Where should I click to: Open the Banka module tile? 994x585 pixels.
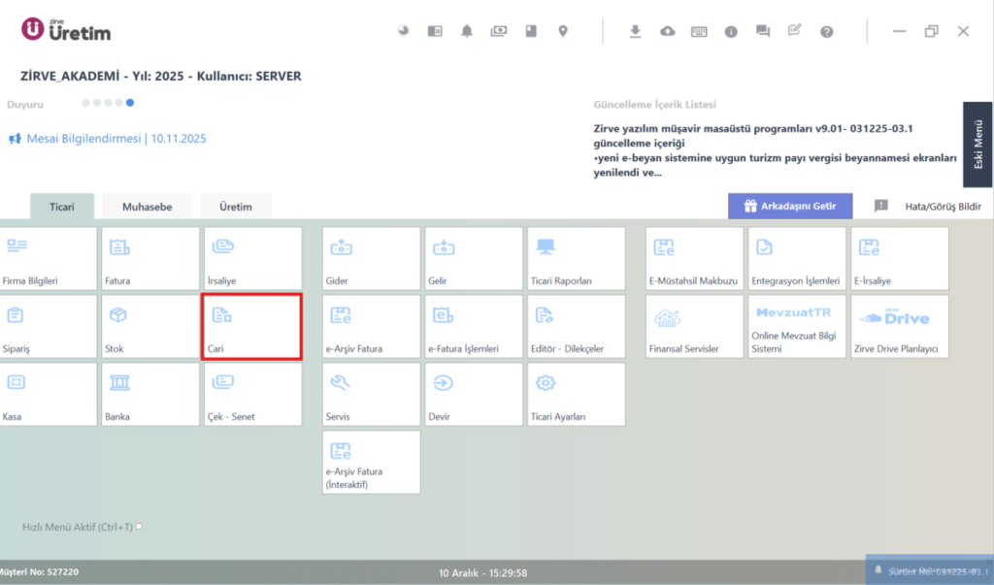150,394
